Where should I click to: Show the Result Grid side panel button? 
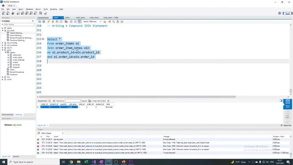pyautogui.click(x=288, y=104)
